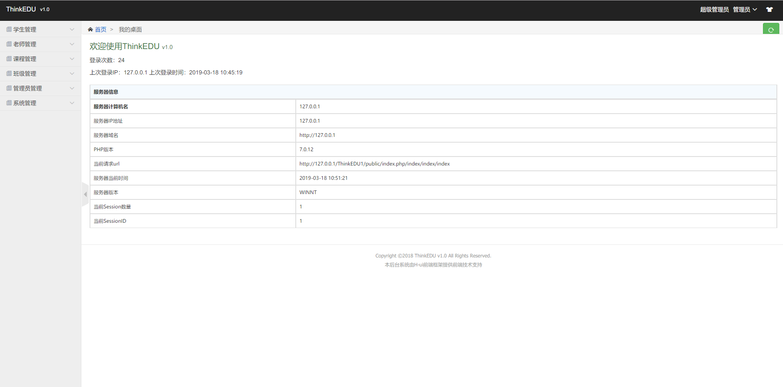Open the 管理员 user dropdown
Viewport: 783px width, 387px height.
tap(745, 9)
